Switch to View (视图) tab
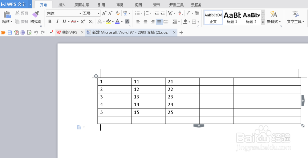Image resolution: width=308 pixels, height=158 pixels. pos(138,5)
